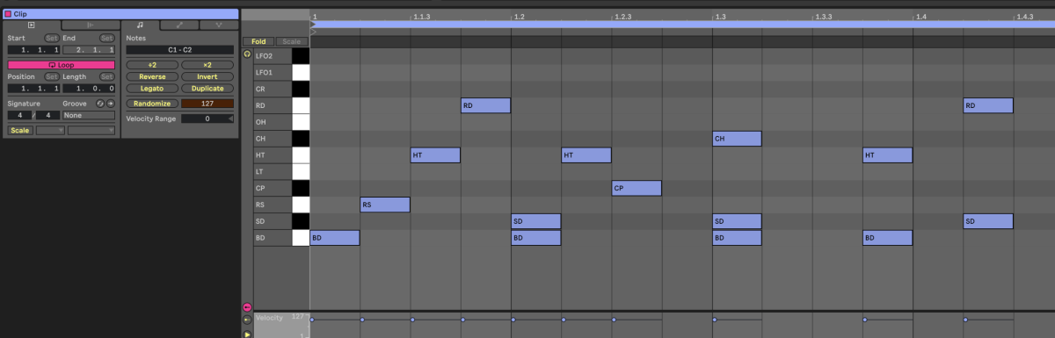1055x338 pixels.
Task: Click the Invert button
Action: point(207,76)
